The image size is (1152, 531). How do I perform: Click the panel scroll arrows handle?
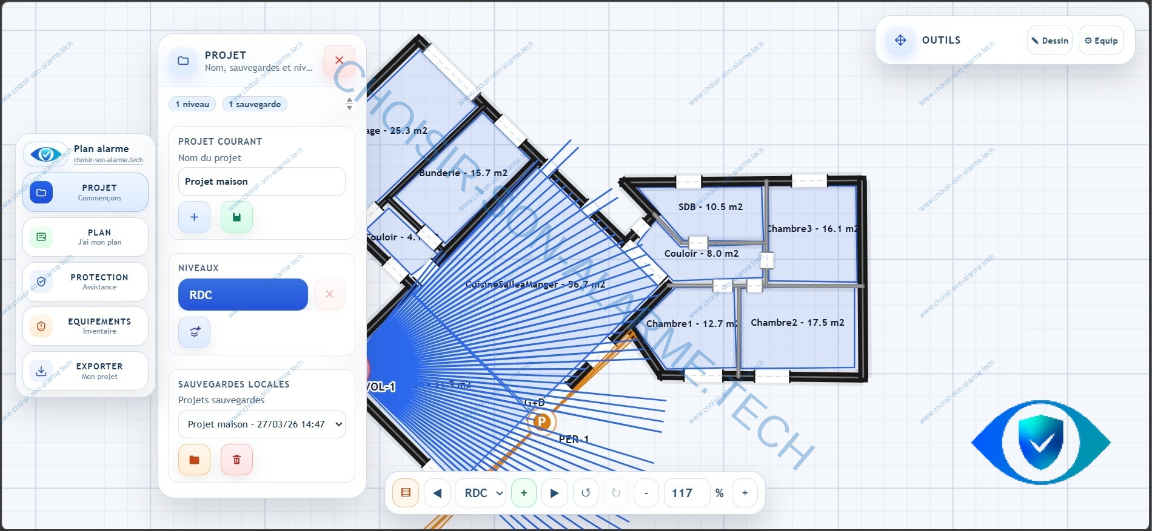point(349,104)
